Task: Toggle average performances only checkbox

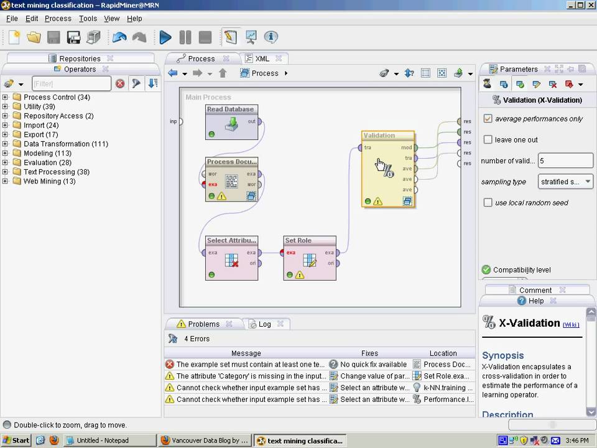Action: pos(488,118)
